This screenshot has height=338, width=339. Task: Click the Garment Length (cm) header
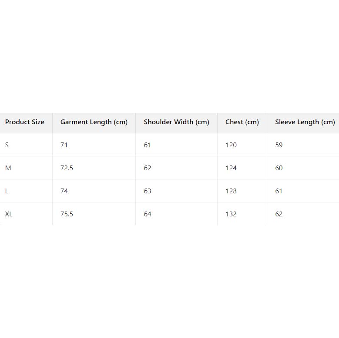[94, 122]
